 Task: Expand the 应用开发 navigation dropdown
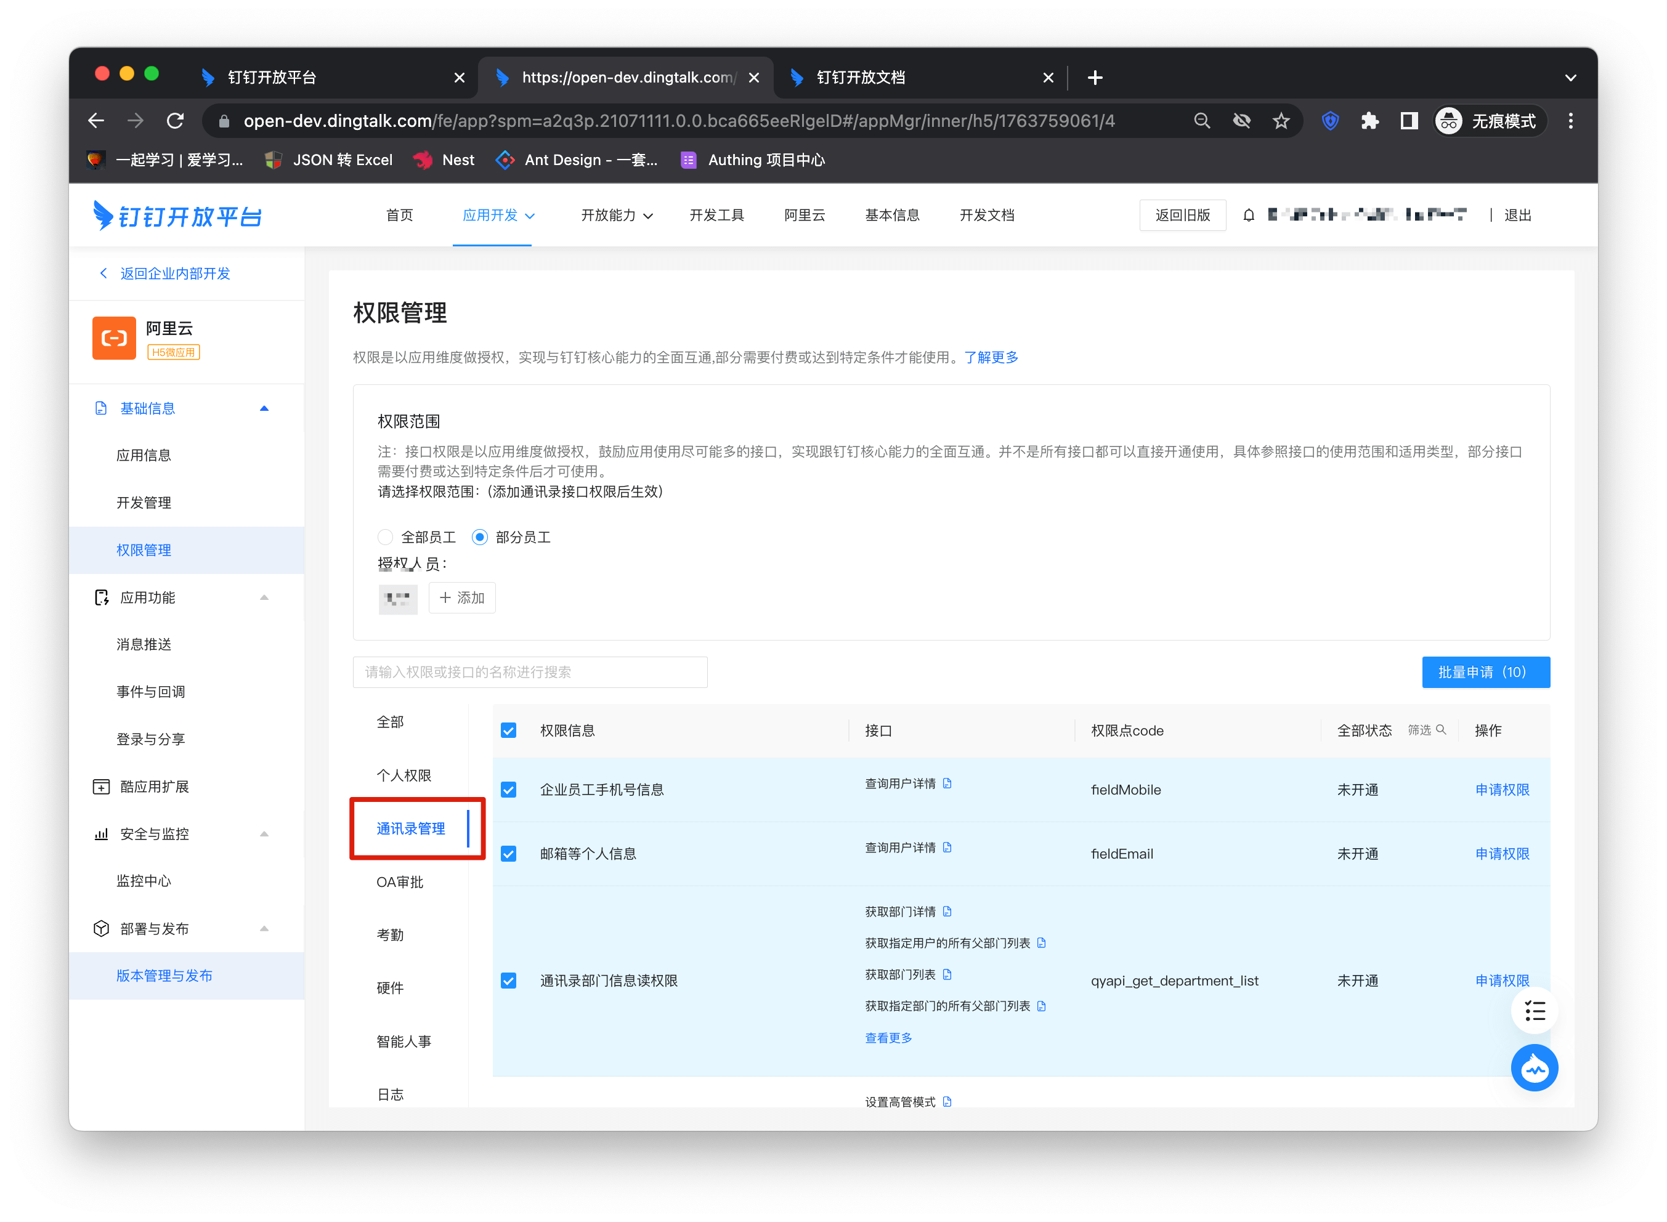pos(497,215)
